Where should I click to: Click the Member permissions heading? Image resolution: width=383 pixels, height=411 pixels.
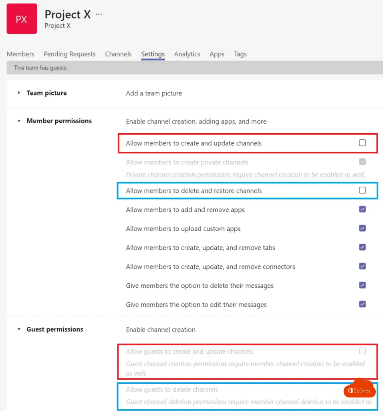[x=59, y=121]
